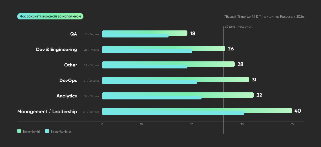
Task: Select the Dev & Engineering category label
Action: (x=56, y=50)
